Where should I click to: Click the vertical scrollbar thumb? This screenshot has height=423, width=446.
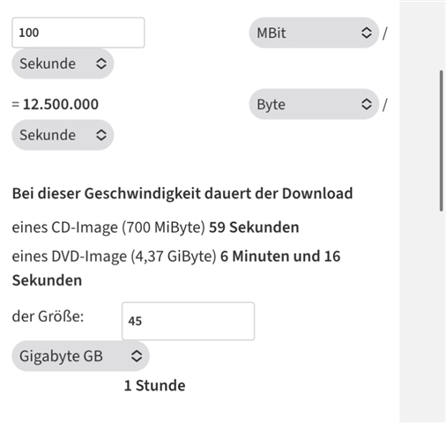(441, 141)
